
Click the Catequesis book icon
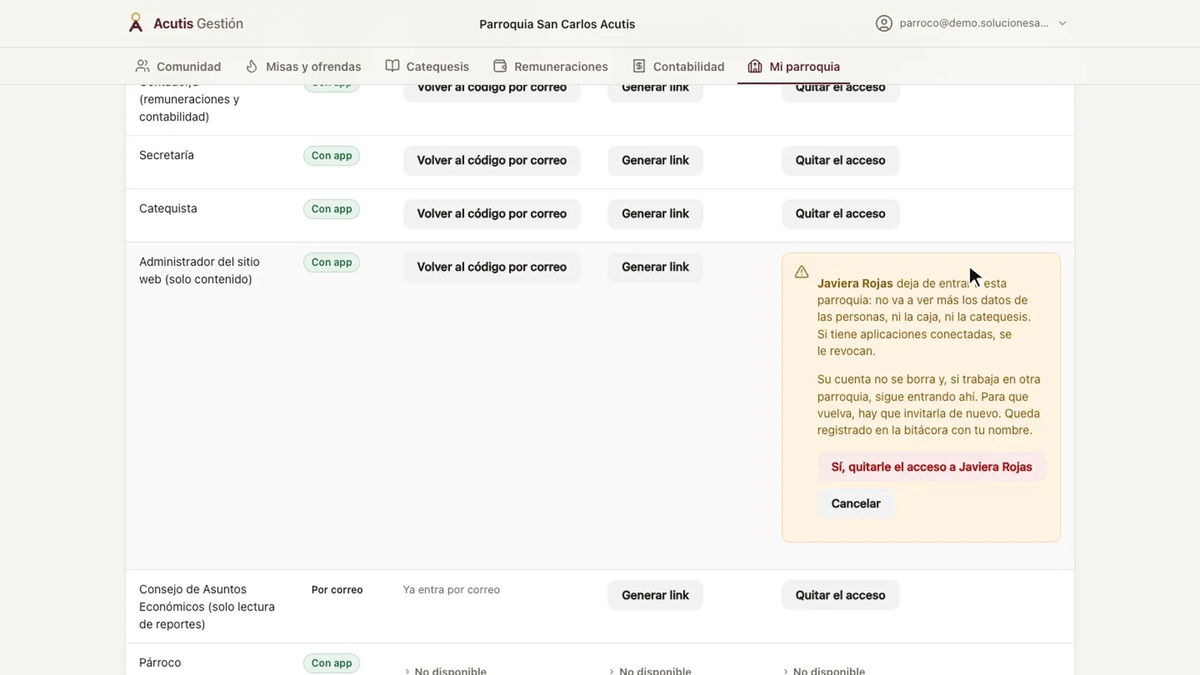tap(392, 66)
